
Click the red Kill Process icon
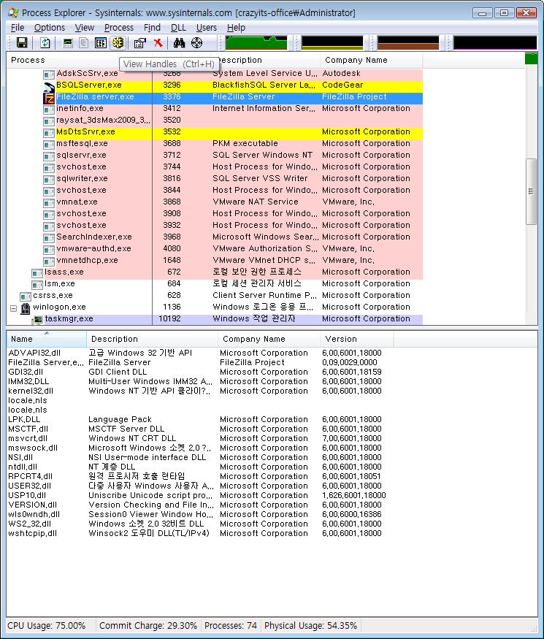(158, 43)
